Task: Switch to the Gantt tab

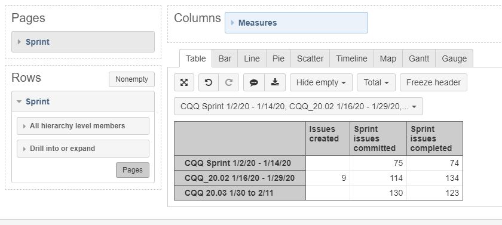Action: [x=419, y=58]
